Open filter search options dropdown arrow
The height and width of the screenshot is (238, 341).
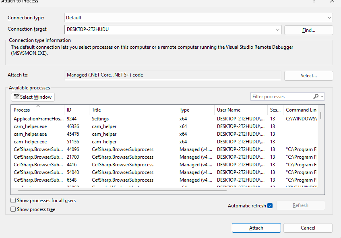pos(322,97)
